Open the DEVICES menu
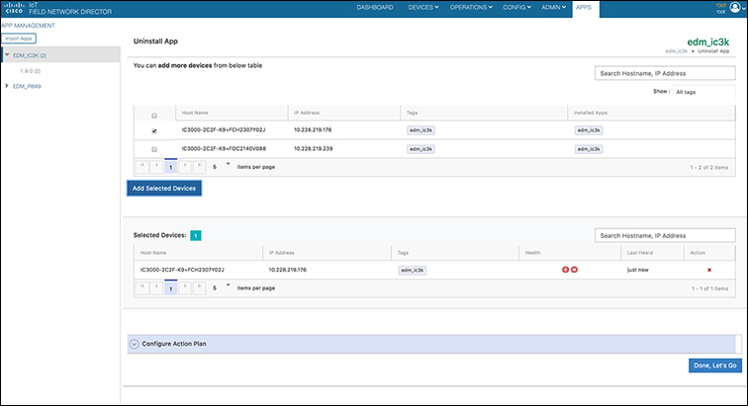Screen dimensions: 748x406 click(423, 8)
